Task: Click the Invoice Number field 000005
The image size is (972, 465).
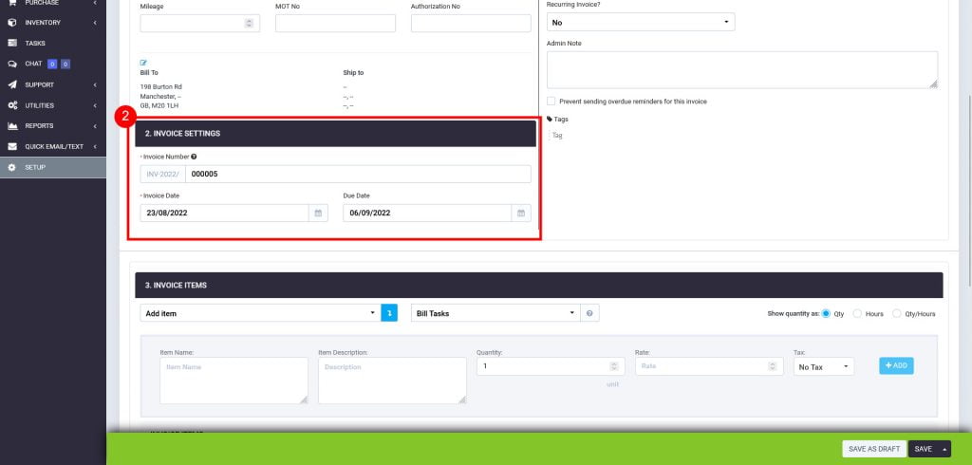Action: (x=358, y=175)
